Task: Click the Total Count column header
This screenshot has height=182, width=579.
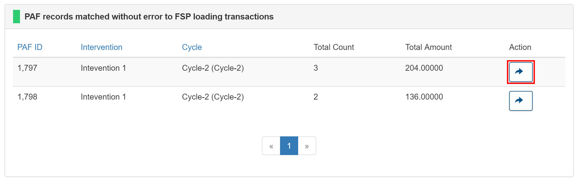Action: point(334,47)
